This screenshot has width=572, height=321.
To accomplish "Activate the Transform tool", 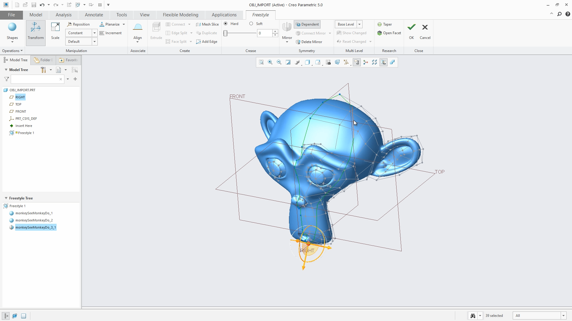I will pyautogui.click(x=36, y=33).
